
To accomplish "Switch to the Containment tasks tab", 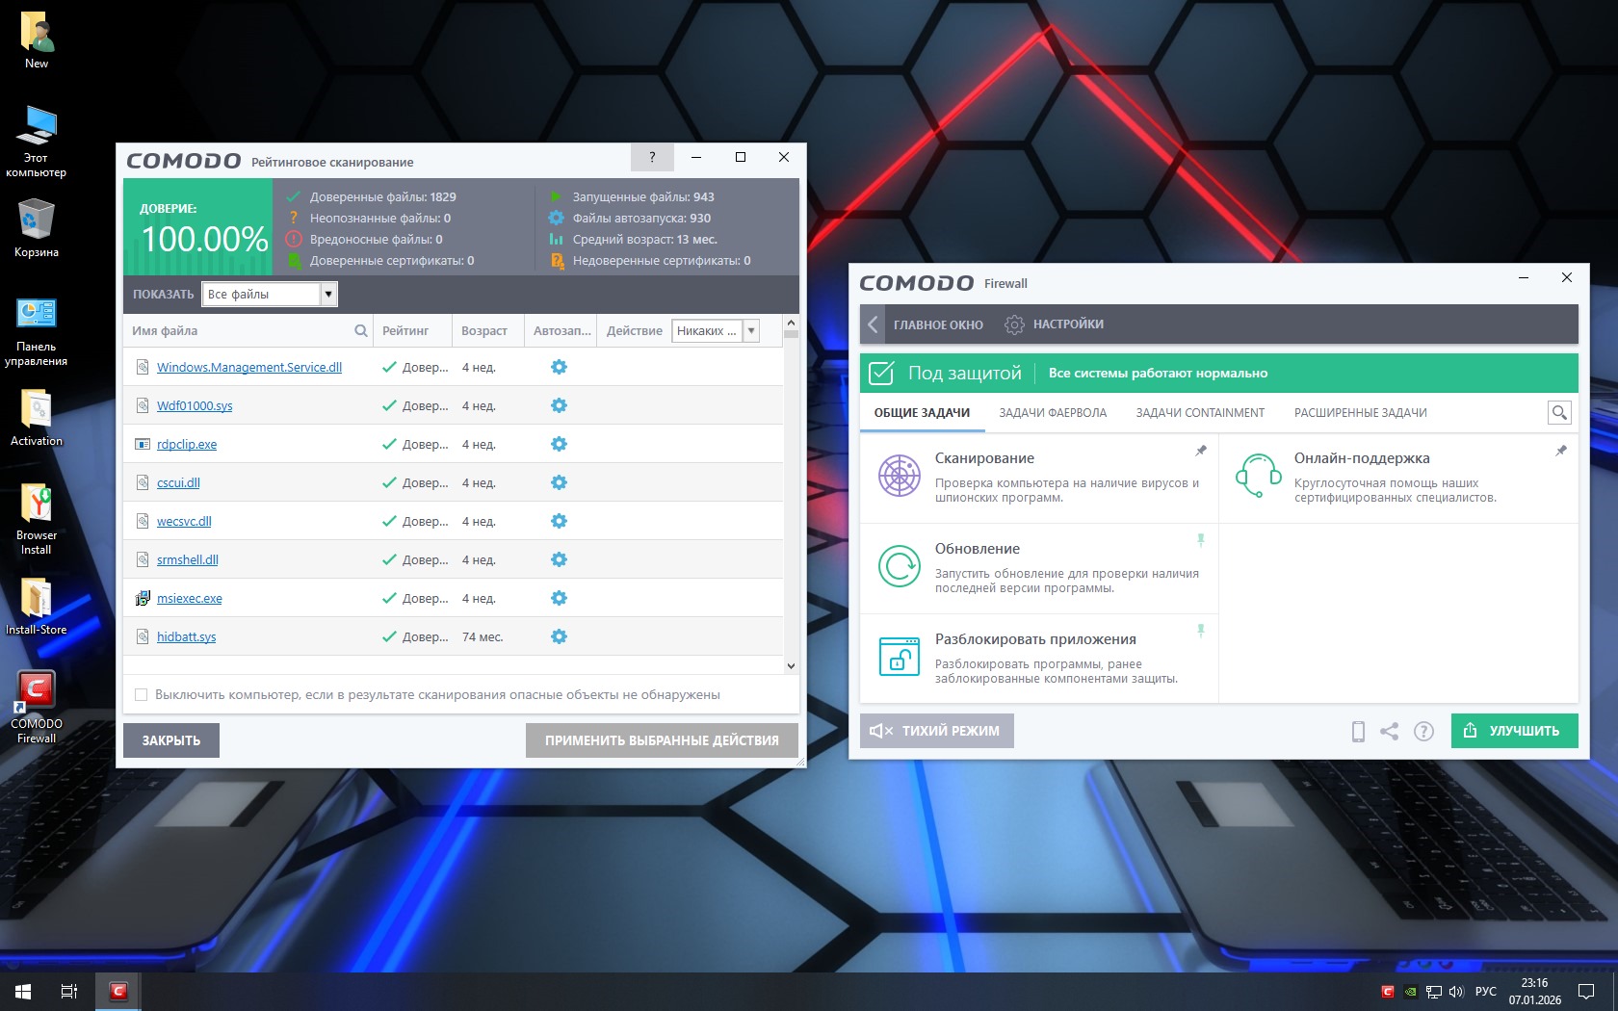I will [1200, 413].
